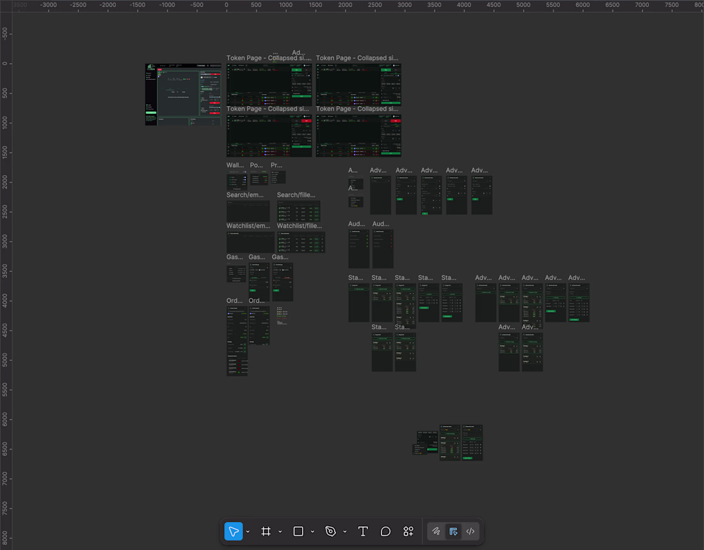This screenshot has width=704, height=550.
Task: Click the 'Search/fille...' frame label
Action: [296, 194]
